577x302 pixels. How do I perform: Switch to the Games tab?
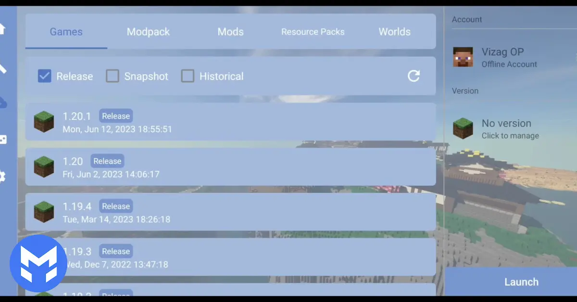pyautogui.click(x=66, y=32)
